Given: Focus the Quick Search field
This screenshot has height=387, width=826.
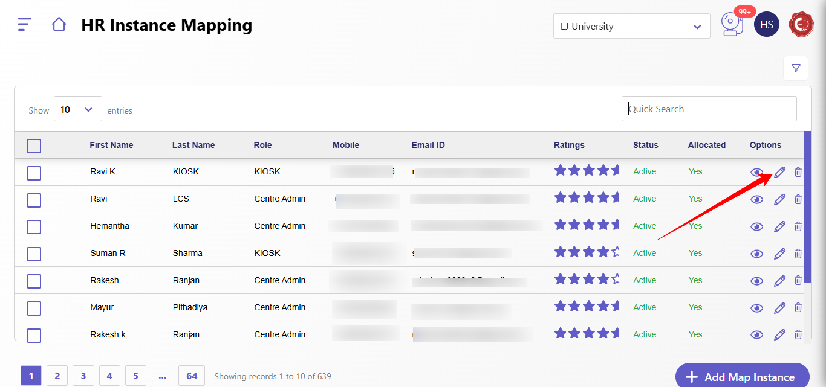Looking at the screenshot, I should [709, 109].
